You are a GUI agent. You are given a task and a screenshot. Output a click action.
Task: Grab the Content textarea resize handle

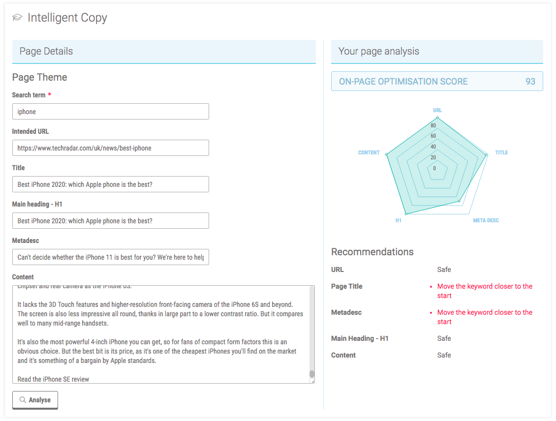point(312,381)
